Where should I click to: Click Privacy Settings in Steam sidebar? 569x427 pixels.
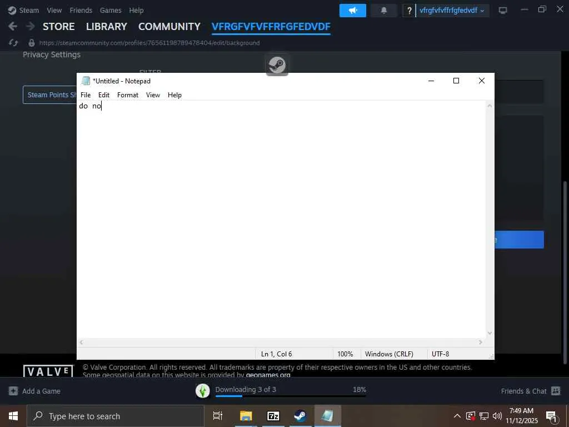tap(52, 54)
